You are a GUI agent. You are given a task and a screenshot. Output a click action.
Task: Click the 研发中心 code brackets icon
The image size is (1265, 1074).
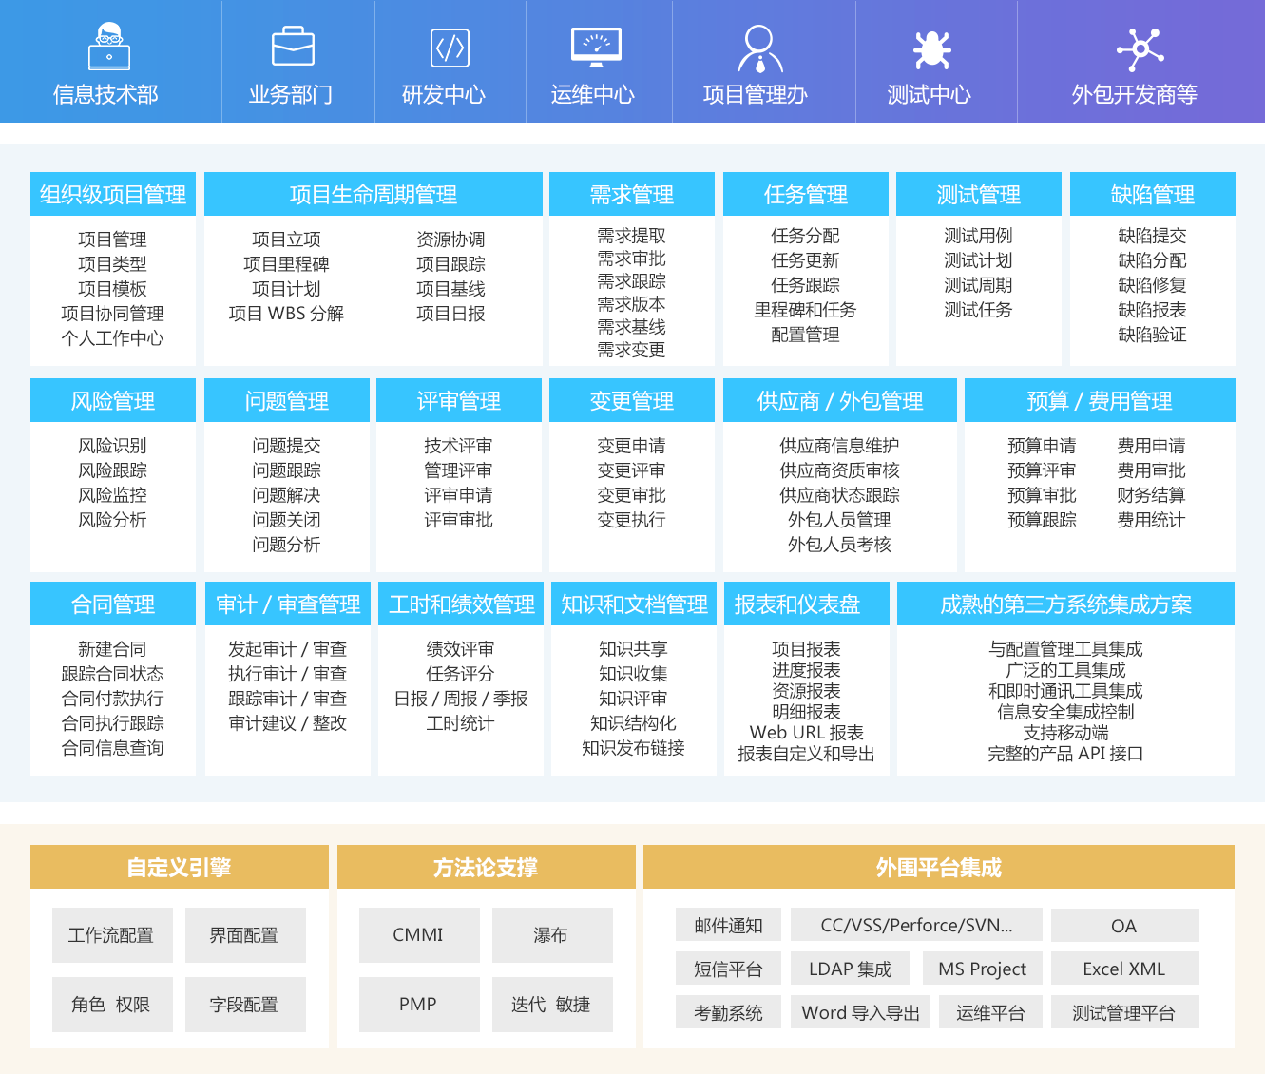click(450, 48)
